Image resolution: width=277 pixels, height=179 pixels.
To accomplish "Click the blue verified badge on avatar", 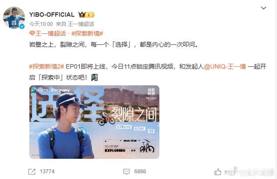I will point(22,26).
